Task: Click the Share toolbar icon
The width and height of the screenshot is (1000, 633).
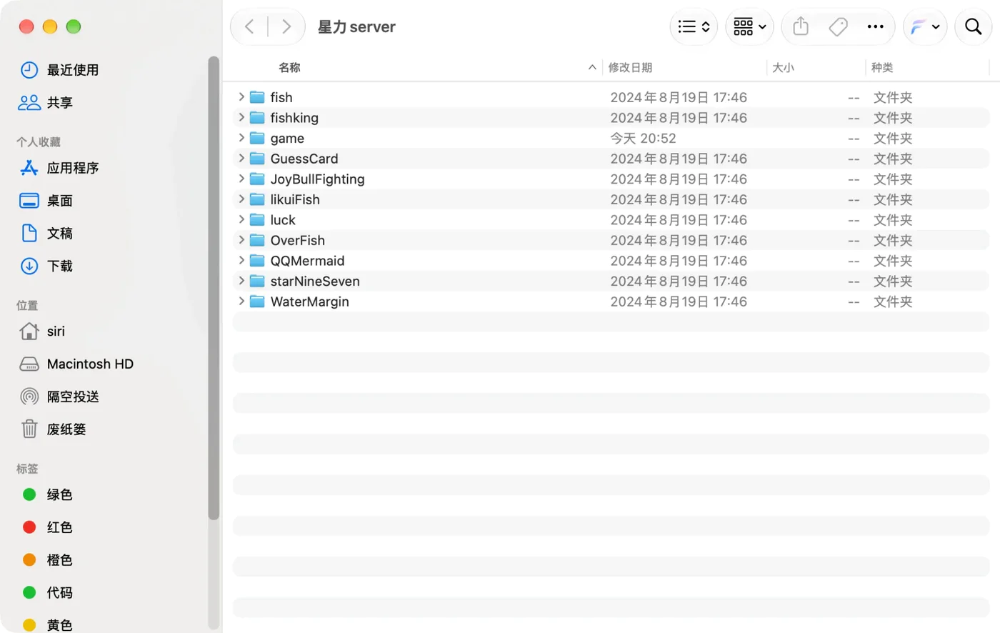Action: click(801, 27)
